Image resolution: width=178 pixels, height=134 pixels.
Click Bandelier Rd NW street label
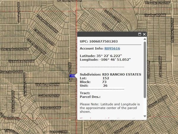point(25,84)
